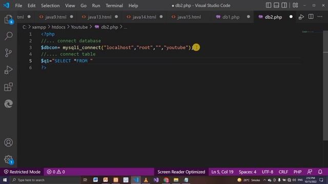Open the Go menu
The height and width of the screenshot is (184, 328).
coord(84,6)
